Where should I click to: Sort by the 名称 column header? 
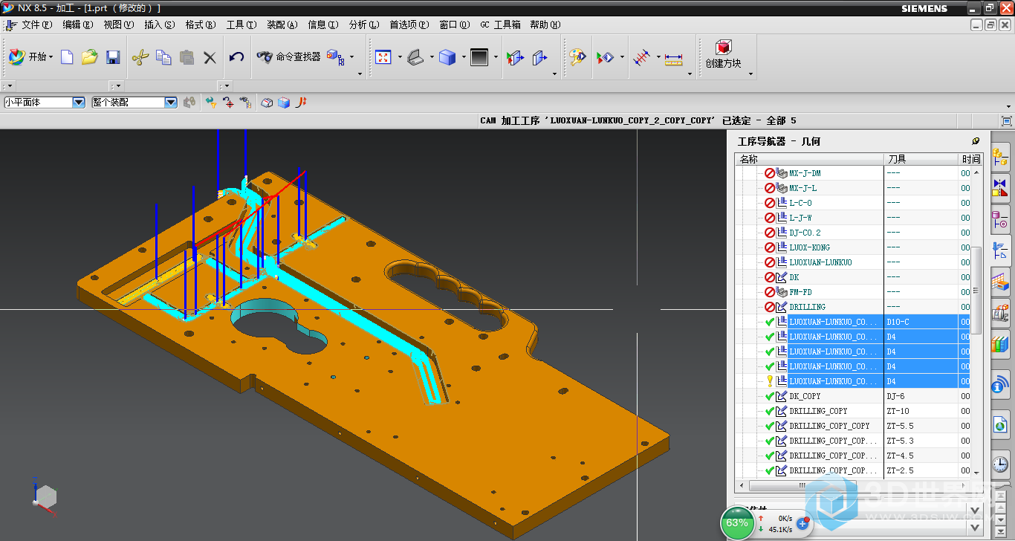(809, 159)
